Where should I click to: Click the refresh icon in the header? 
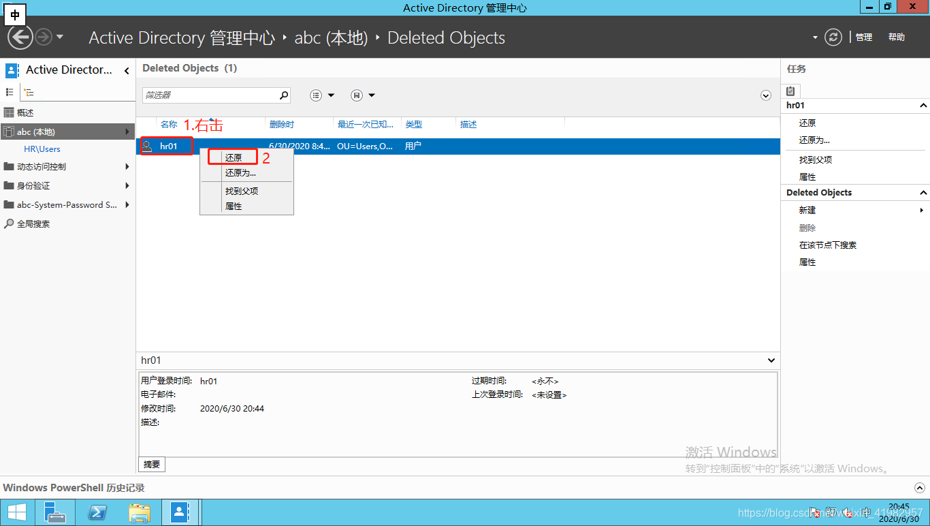[x=833, y=37]
